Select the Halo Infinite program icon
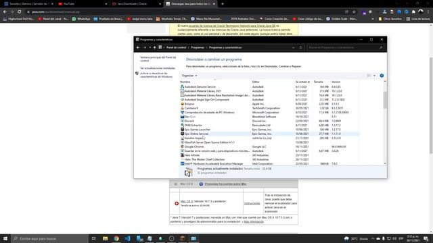The height and width of the screenshot is (243, 433). tap(182, 155)
